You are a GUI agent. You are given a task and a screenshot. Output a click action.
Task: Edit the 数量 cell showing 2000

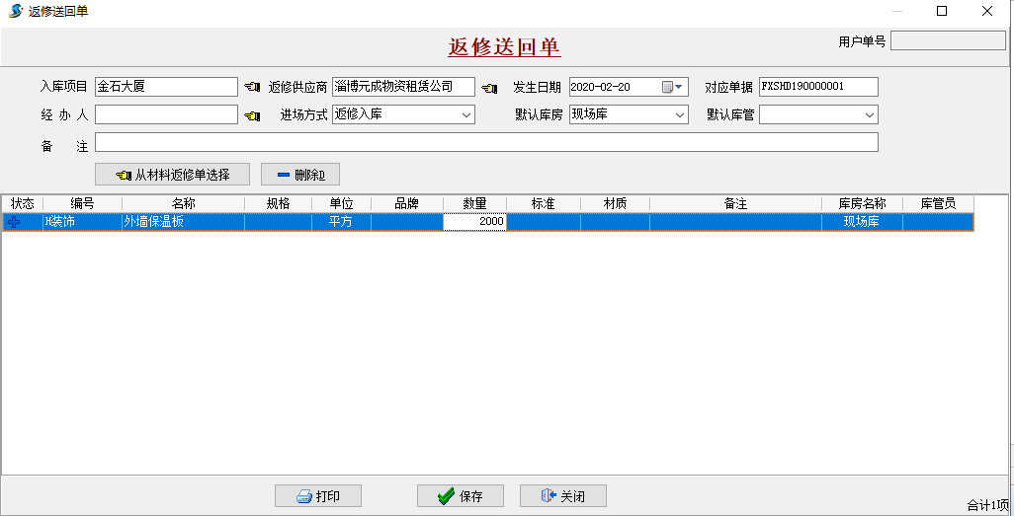474,223
